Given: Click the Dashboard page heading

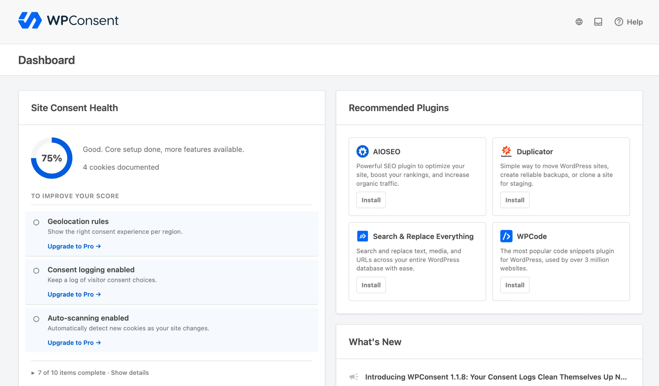Looking at the screenshot, I should (x=47, y=60).
